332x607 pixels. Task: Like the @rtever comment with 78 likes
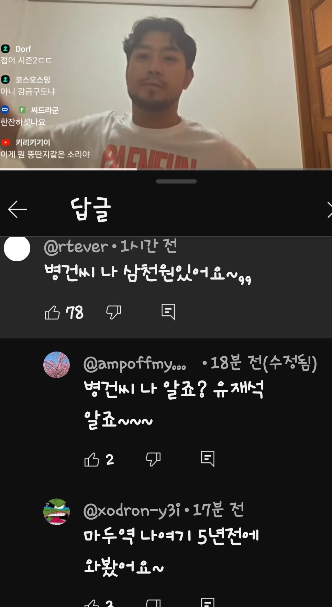coord(52,313)
